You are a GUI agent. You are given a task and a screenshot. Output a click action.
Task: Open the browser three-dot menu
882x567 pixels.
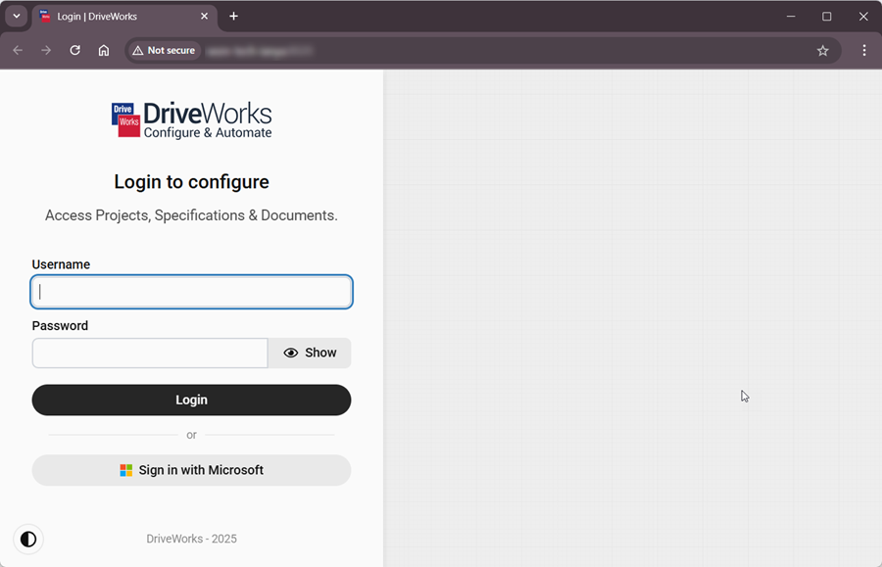click(x=864, y=50)
